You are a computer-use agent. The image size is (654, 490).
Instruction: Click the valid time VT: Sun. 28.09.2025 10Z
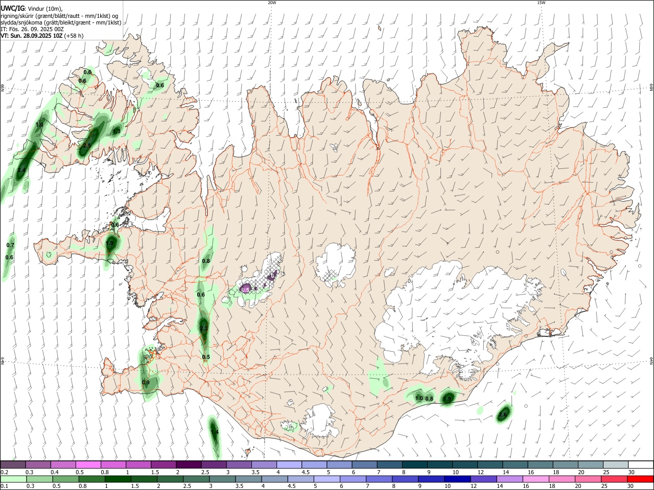pos(31,36)
